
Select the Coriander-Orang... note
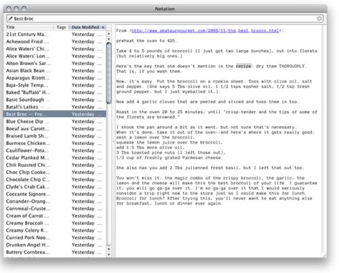[x=55, y=201]
